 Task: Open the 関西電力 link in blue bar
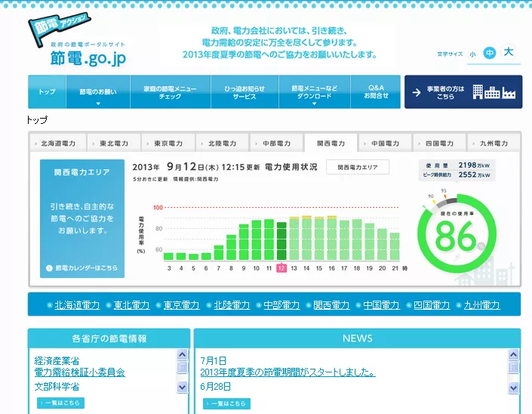tap(331, 305)
